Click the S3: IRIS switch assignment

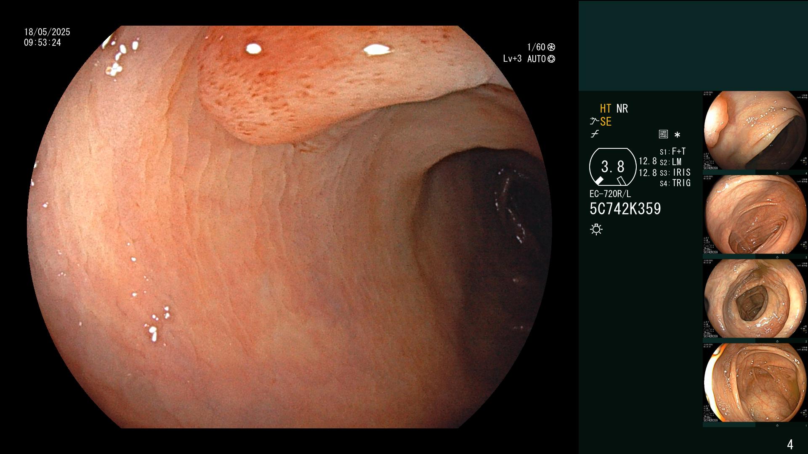[x=675, y=172]
